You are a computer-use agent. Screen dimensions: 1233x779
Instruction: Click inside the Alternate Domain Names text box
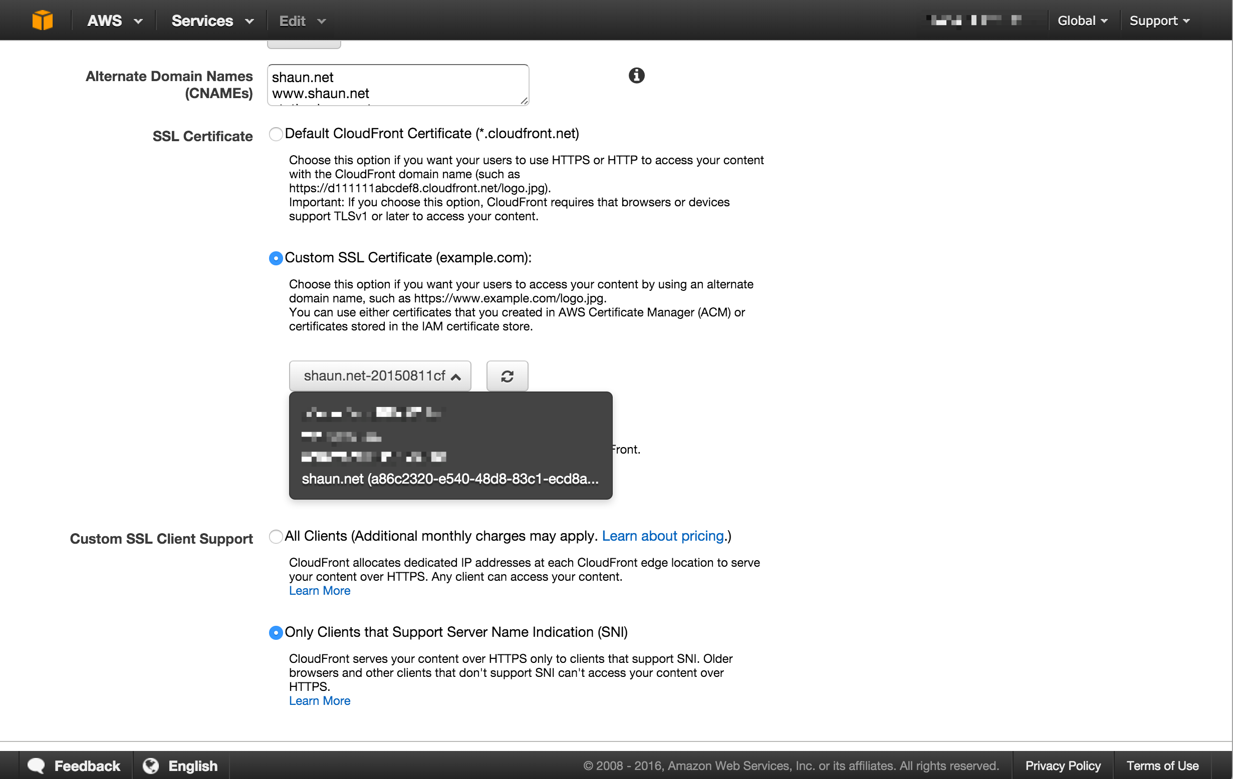[397, 85]
